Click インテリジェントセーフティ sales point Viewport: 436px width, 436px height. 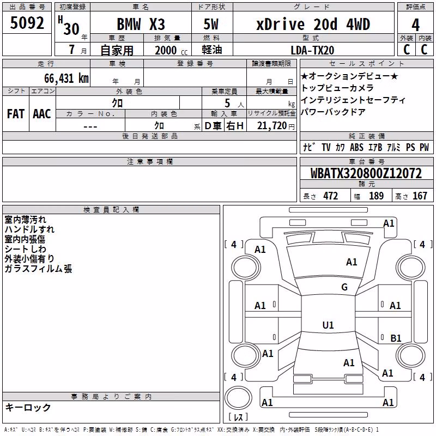(353, 100)
